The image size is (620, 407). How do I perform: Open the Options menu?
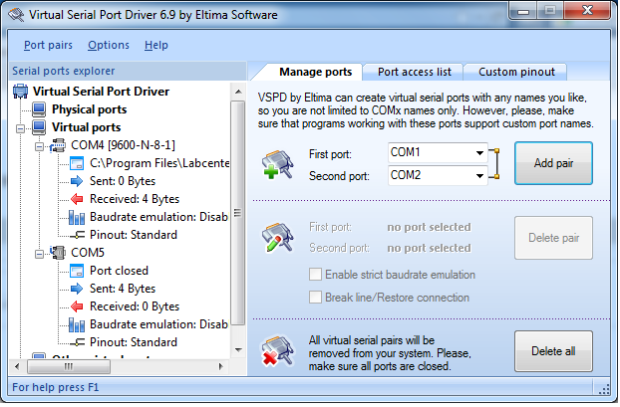pyautogui.click(x=109, y=45)
